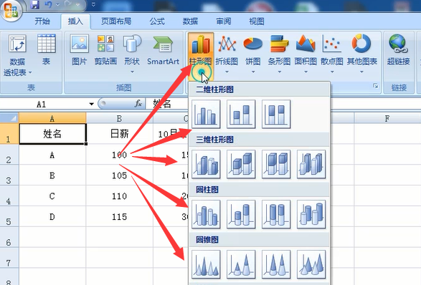Choose the 2D stacked column chart option
Screen dimensions: 421x285
point(241,114)
